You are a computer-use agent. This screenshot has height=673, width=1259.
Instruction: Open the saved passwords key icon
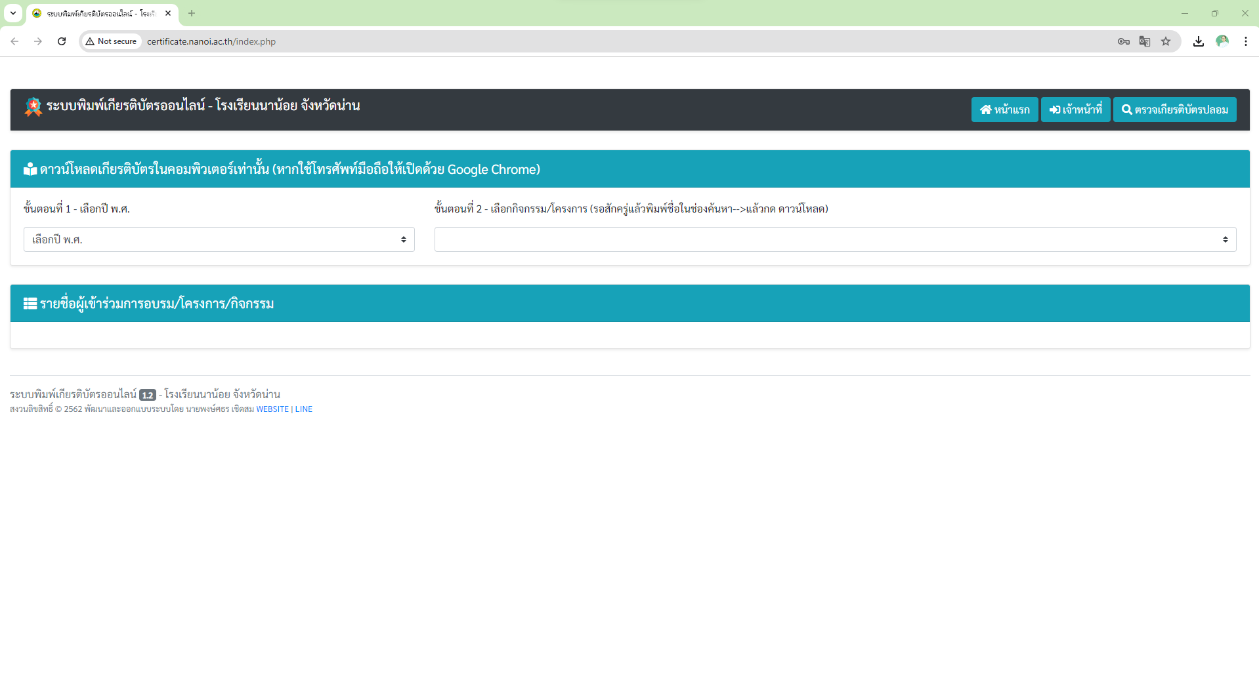pyautogui.click(x=1124, y=41)
